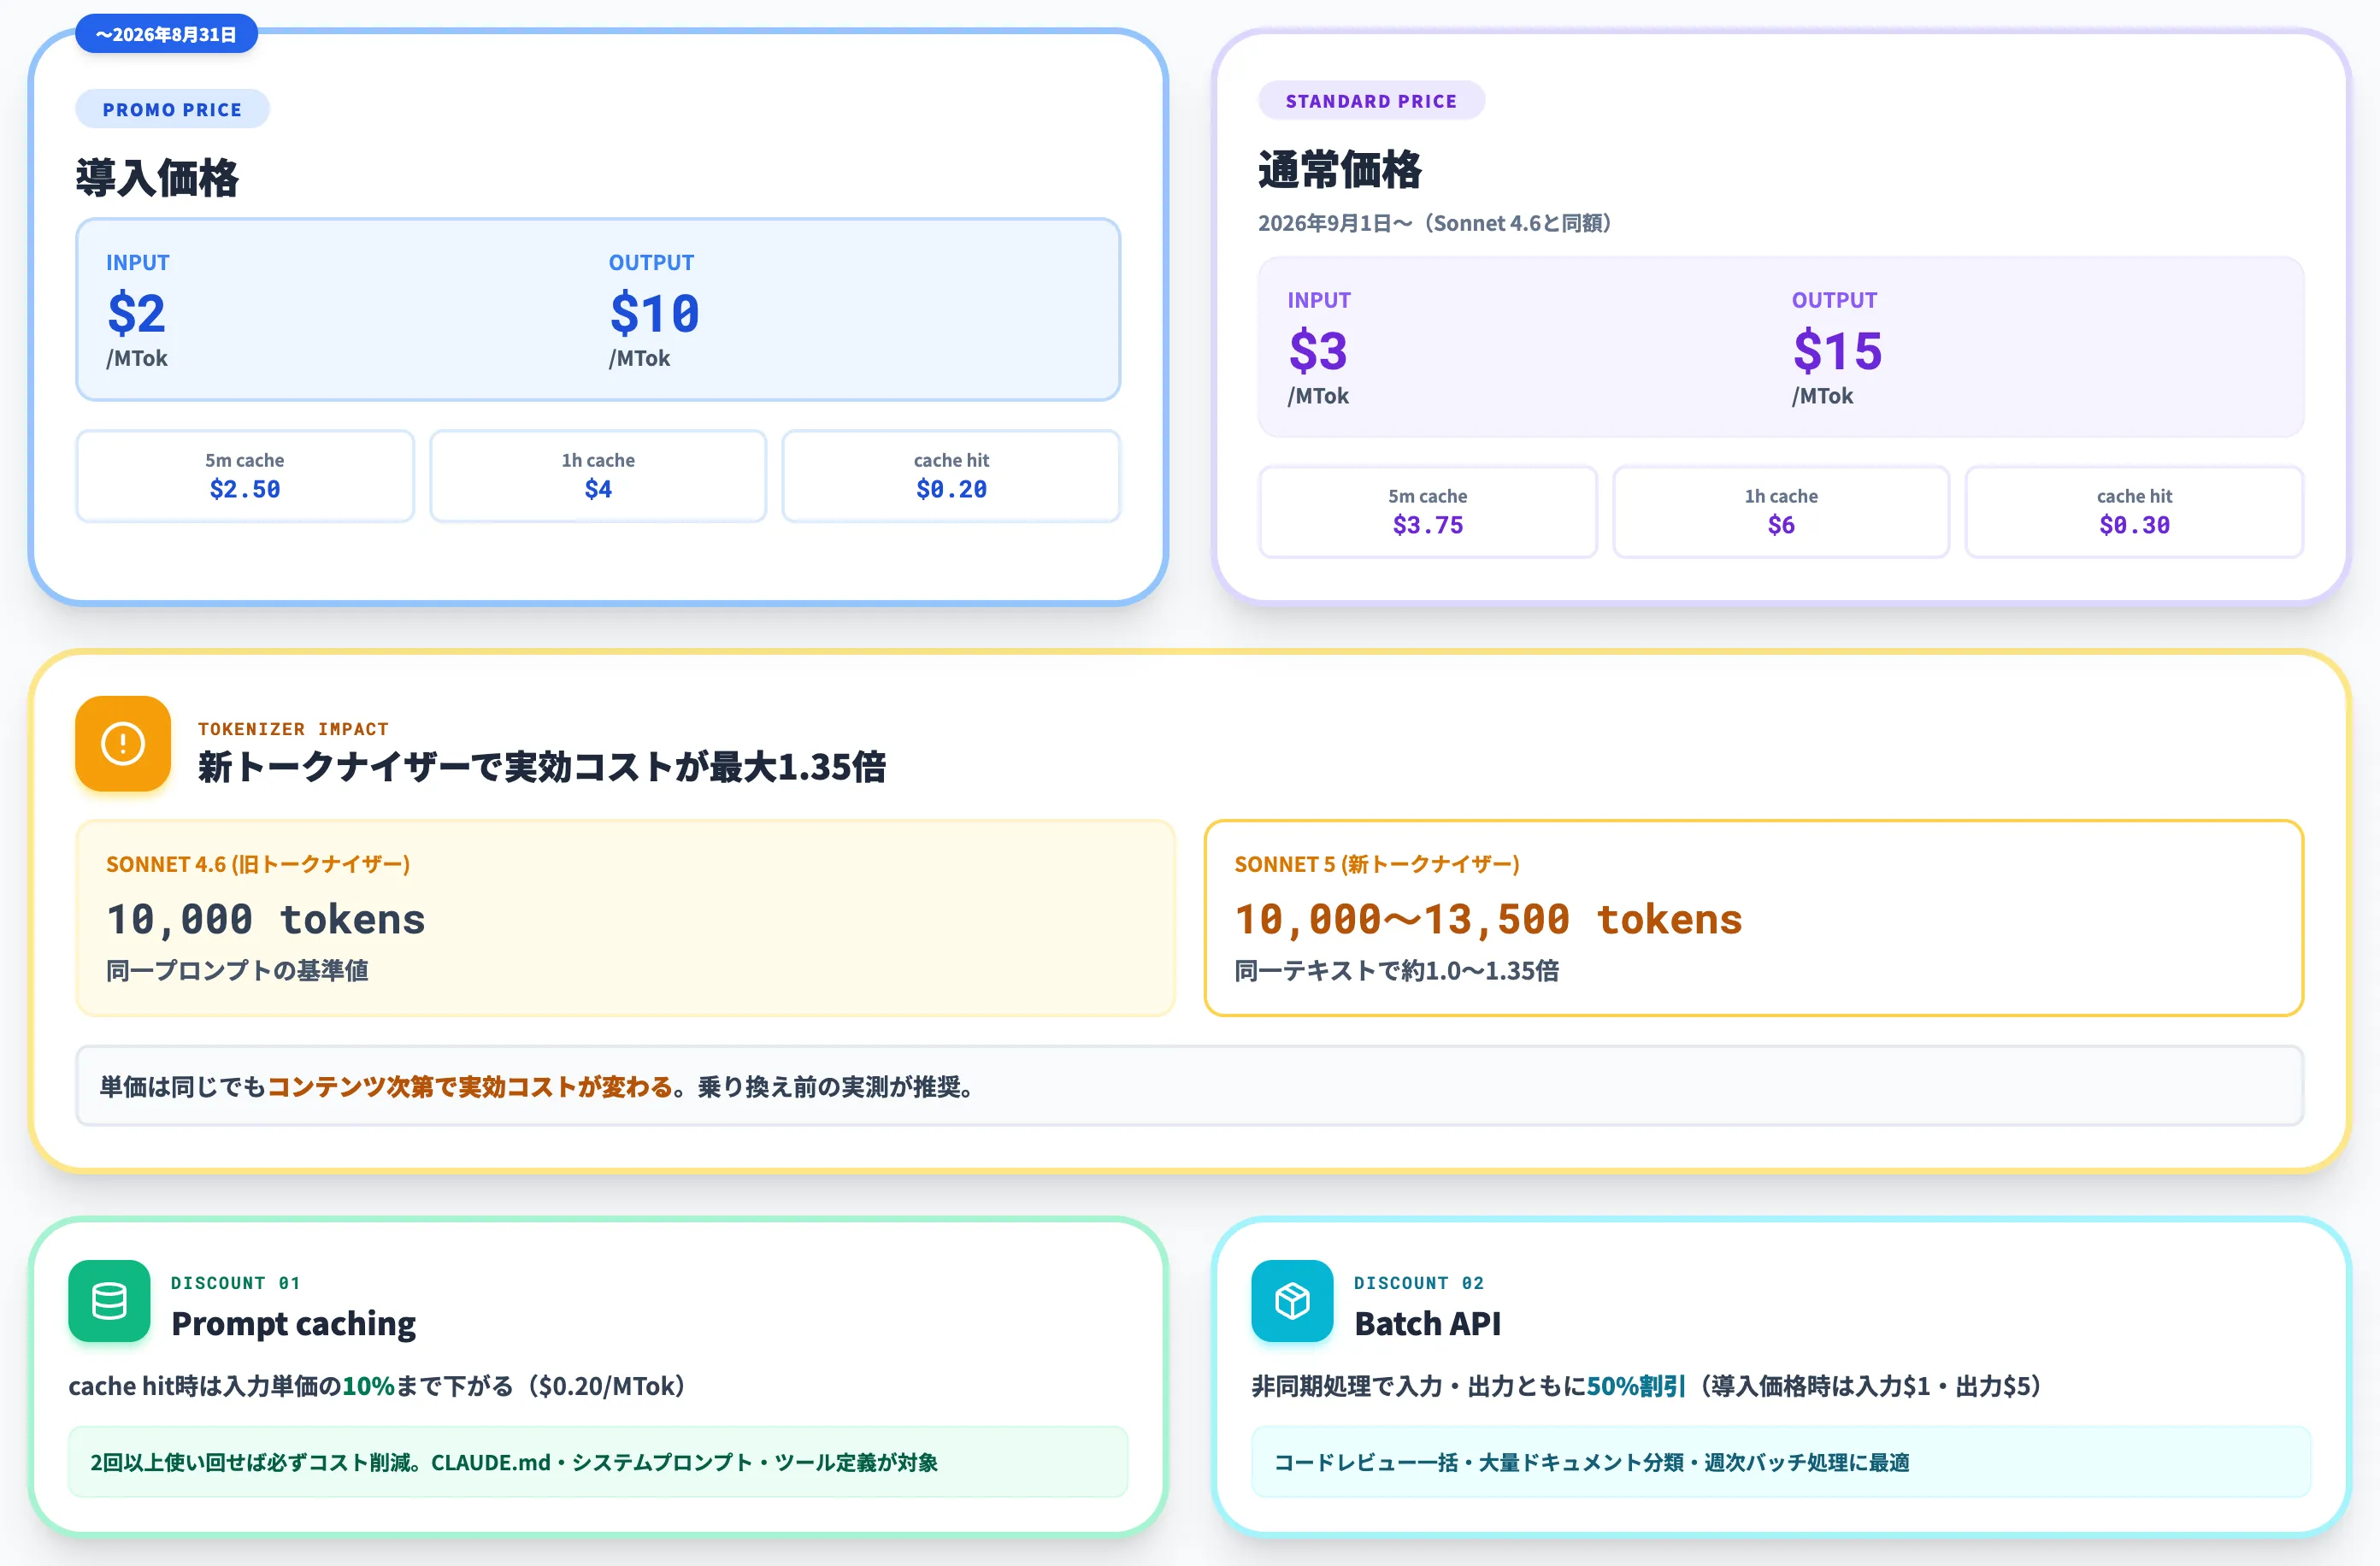Click the PROMO PRICE pill label
The height and width of the screenshot is (1566, 2380).
[x=172, y=109]
